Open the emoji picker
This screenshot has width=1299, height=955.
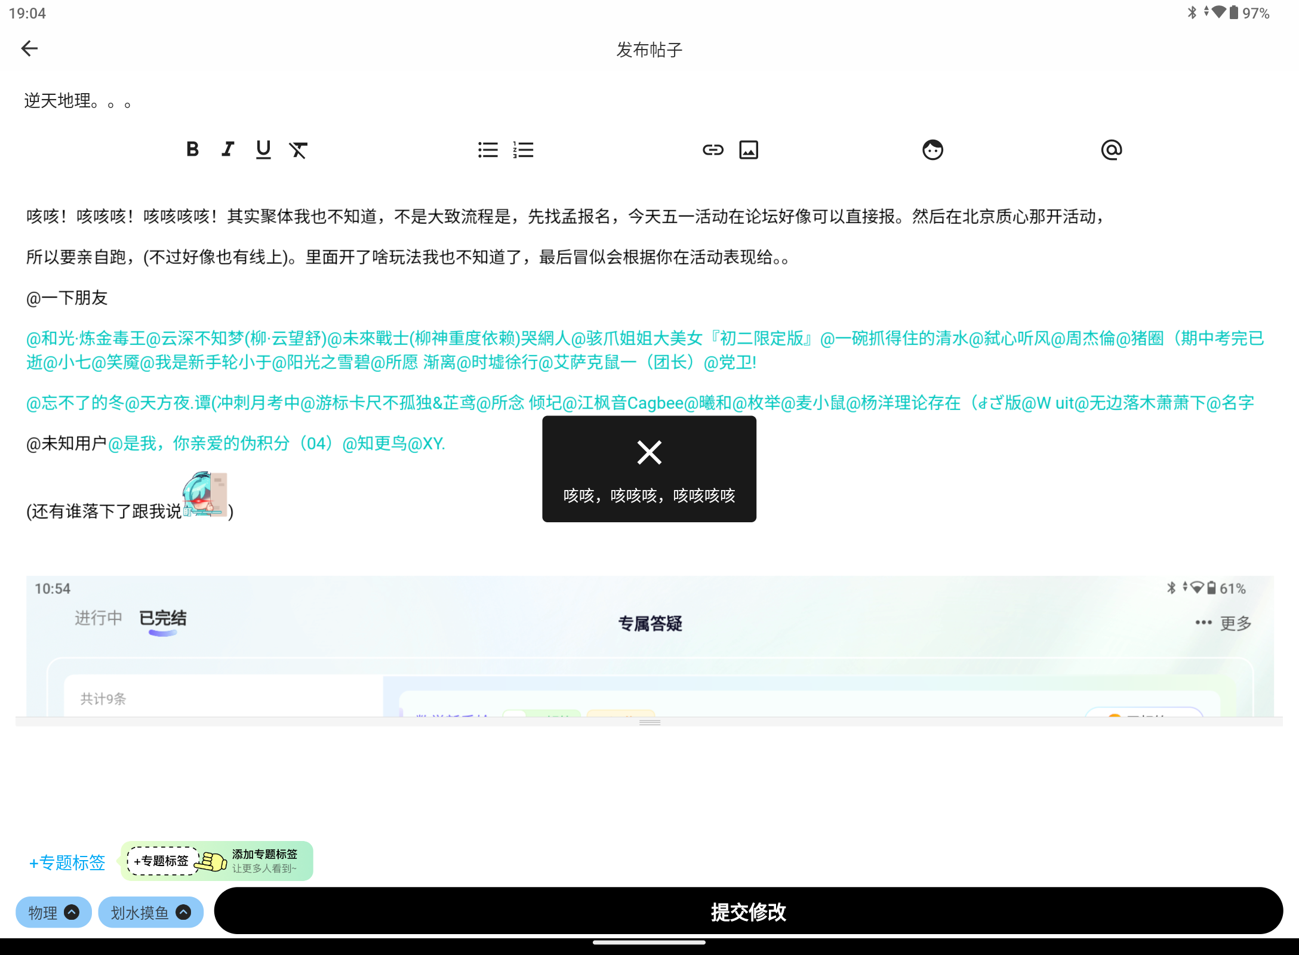[932, 150]
